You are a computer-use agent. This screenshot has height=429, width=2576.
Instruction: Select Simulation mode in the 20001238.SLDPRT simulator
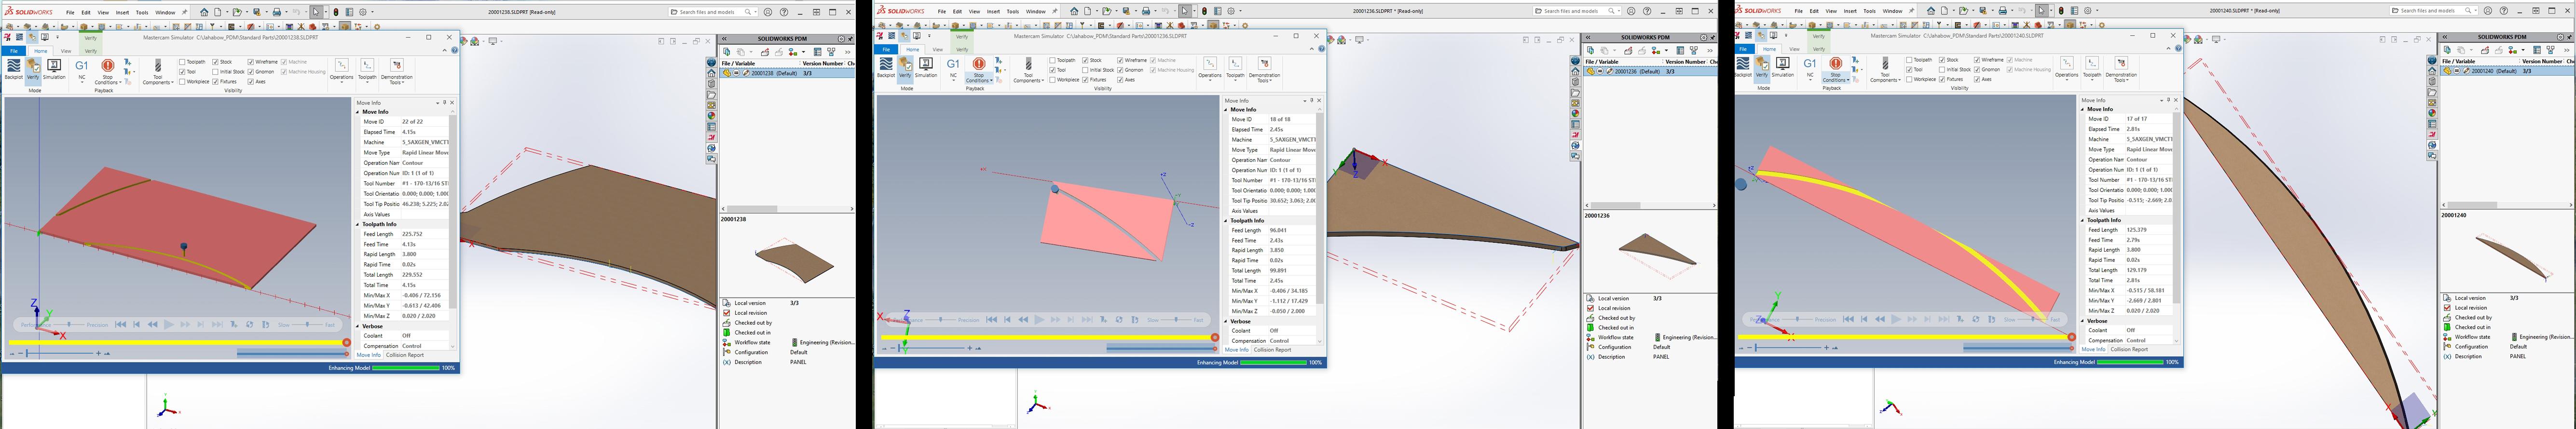tap(54, 69)
